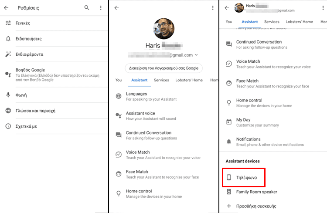Image resolution: width=327 pixels, height=213 pixels.
Task: Tap Assistant dots icon beside Βοηθός Google
Action: pos(8,74)
